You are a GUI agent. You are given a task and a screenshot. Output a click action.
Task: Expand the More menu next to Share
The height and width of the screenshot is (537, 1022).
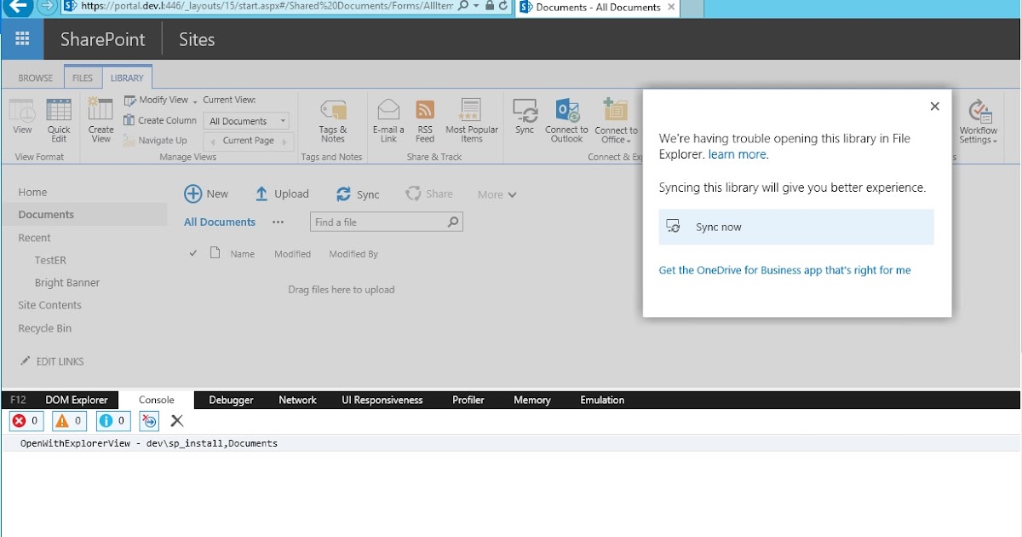[x=497, y=194]
